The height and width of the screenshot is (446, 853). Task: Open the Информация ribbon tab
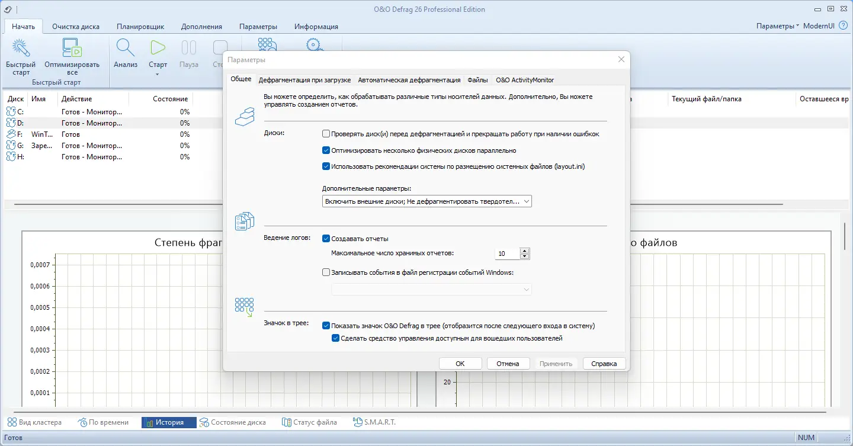[x=316, y=27]
